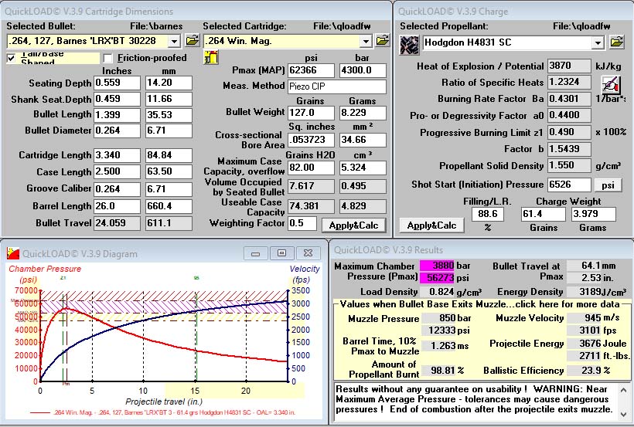Image resolution: width=634 pixels, height=427 pixels.
Task: Click the results message scrollbar down arrow
Action: coord(623,415)
